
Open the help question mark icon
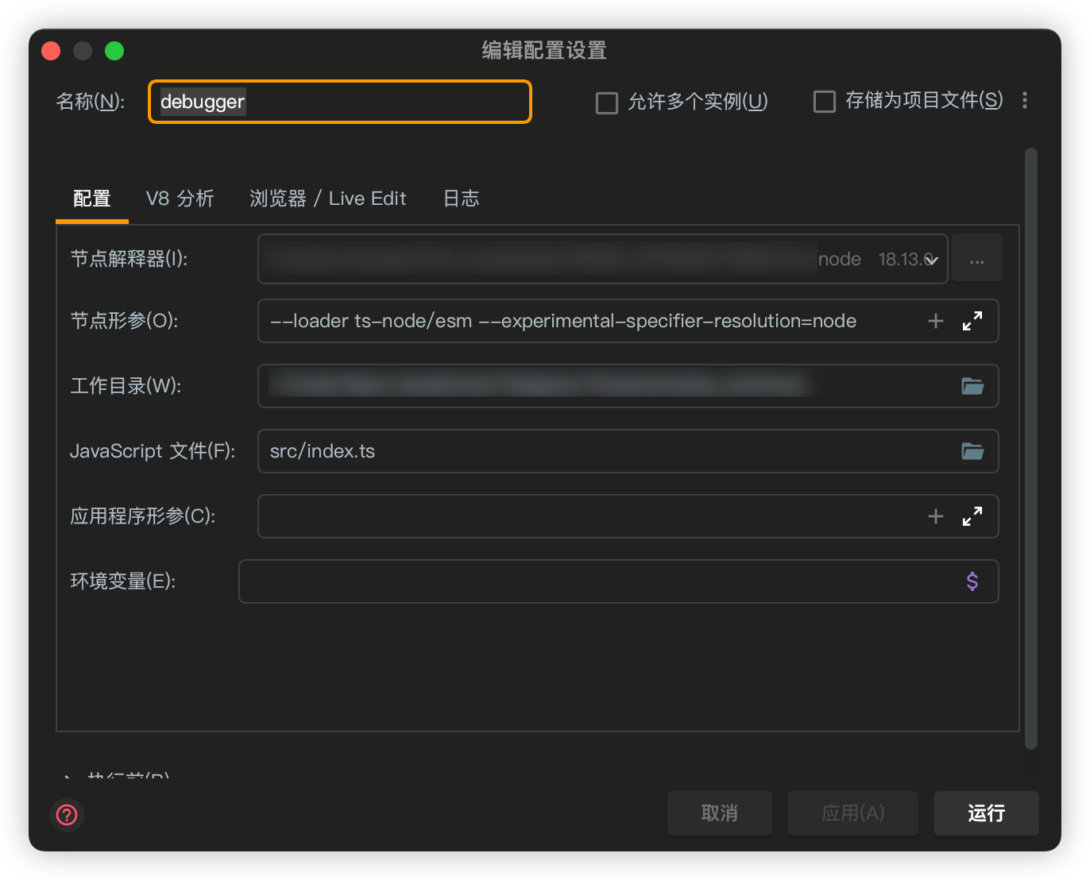[67, 814]
